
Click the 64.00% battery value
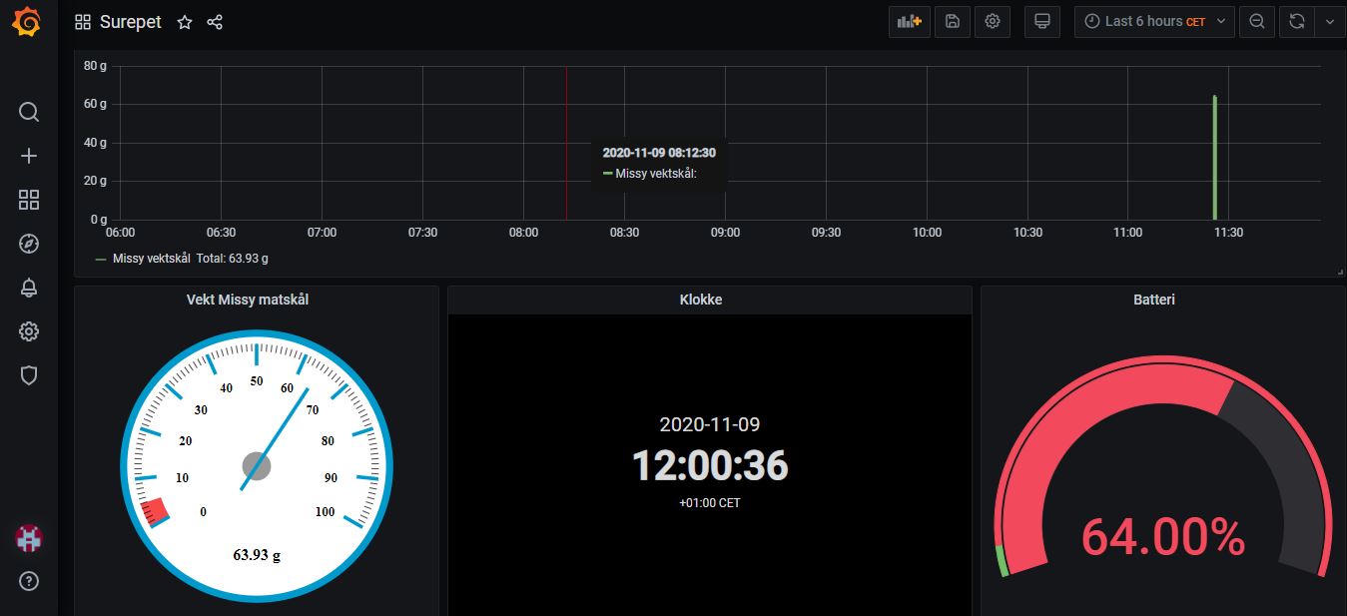click(1163, 538)
